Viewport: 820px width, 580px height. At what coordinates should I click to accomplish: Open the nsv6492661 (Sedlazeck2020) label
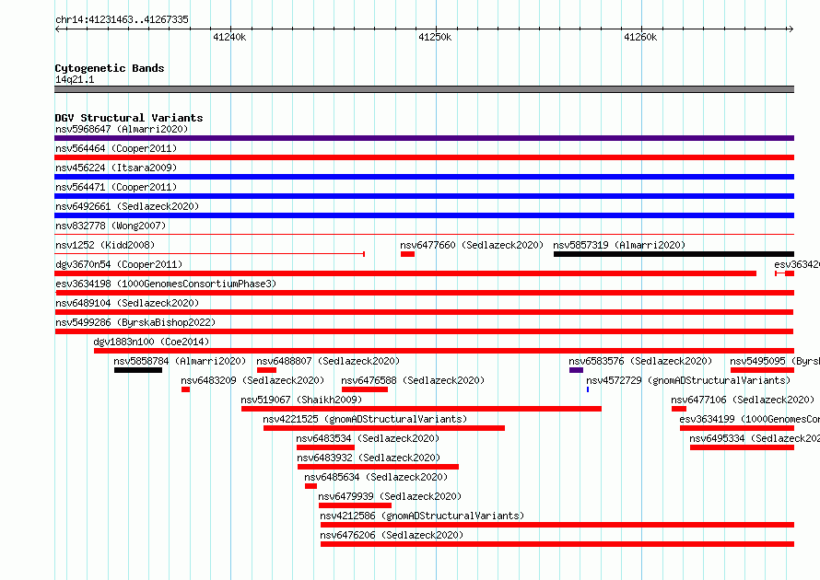tap(127, 206)
